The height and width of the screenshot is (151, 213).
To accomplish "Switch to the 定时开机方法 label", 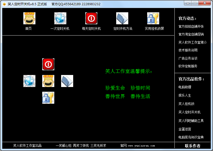I will [x=123, y=28].
